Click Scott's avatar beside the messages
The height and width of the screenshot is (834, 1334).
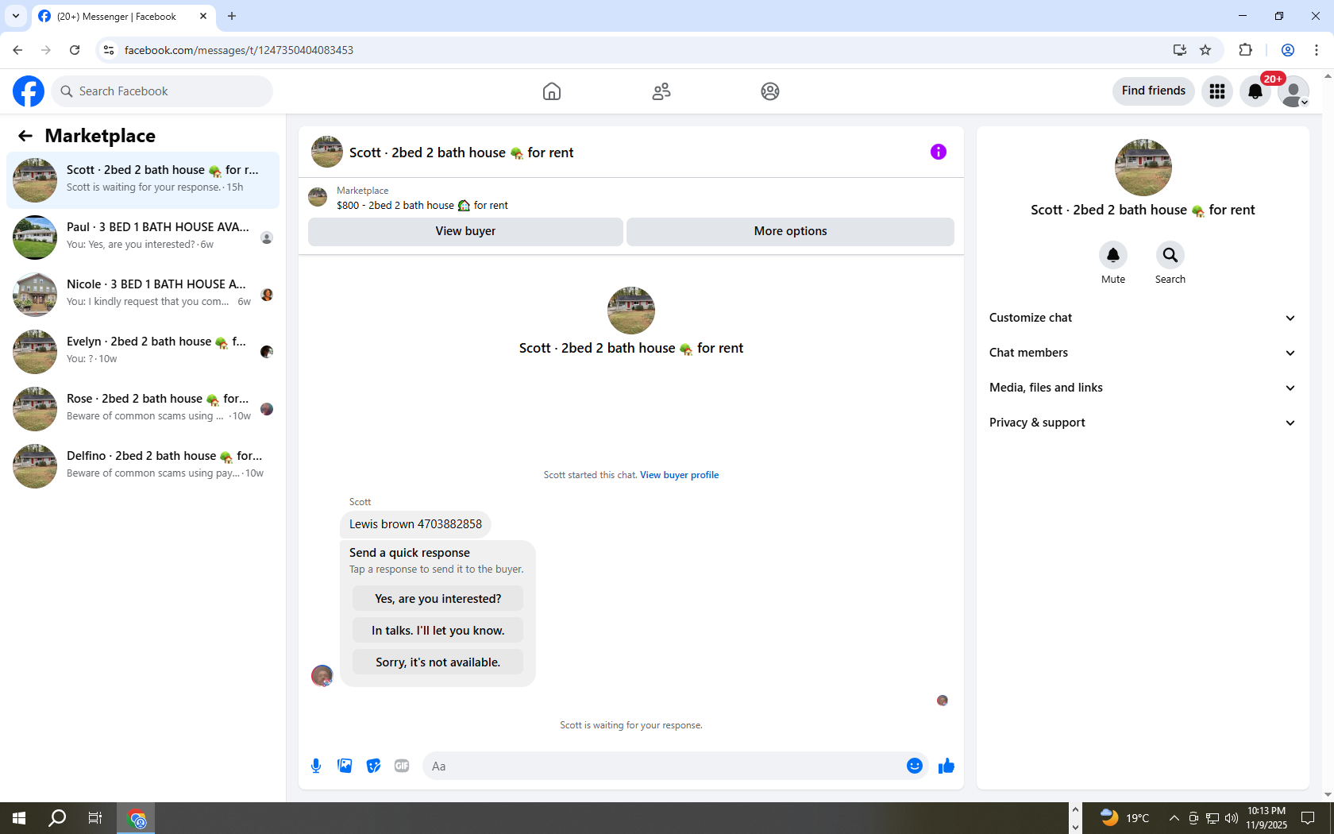[322, 676]
